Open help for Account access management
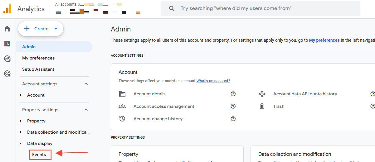The image size is (375, 162). (x=233, y=106)
